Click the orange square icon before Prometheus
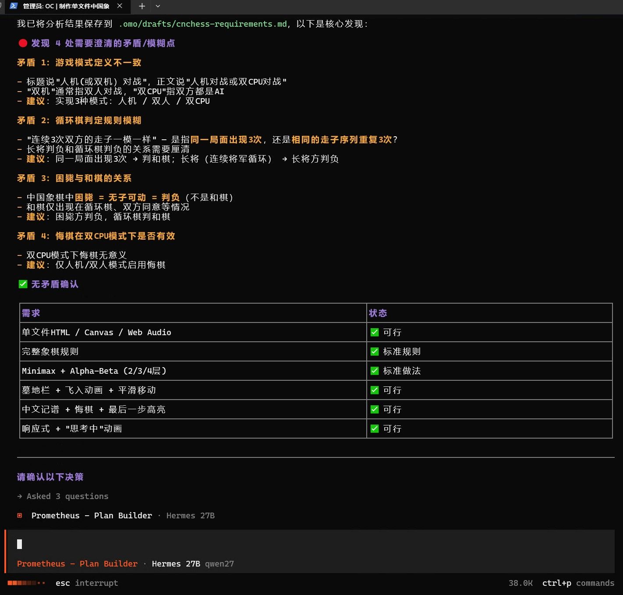Screen dimensions: 623x595 20,515
